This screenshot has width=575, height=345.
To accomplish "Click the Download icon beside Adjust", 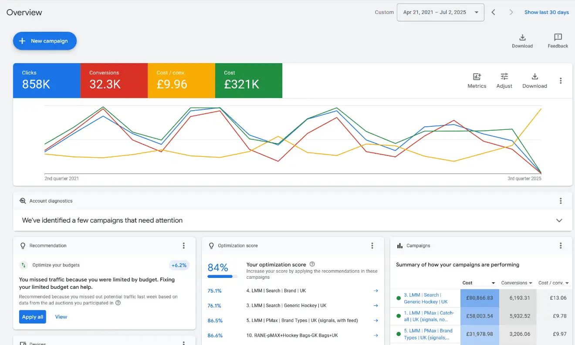I will pos(534,77).
